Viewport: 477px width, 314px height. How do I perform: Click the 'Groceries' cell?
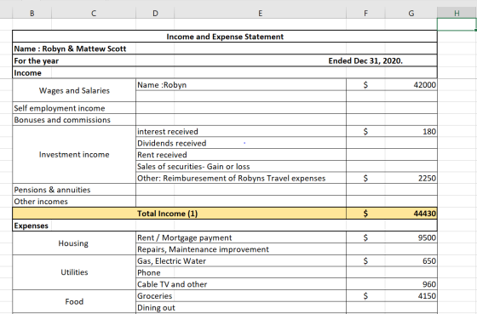[x=241, y=296]
